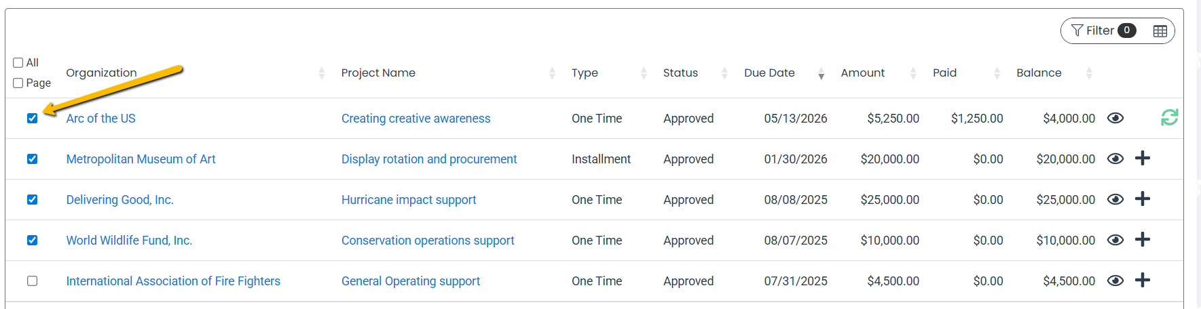Open the Creating creative awareness project

415,119
